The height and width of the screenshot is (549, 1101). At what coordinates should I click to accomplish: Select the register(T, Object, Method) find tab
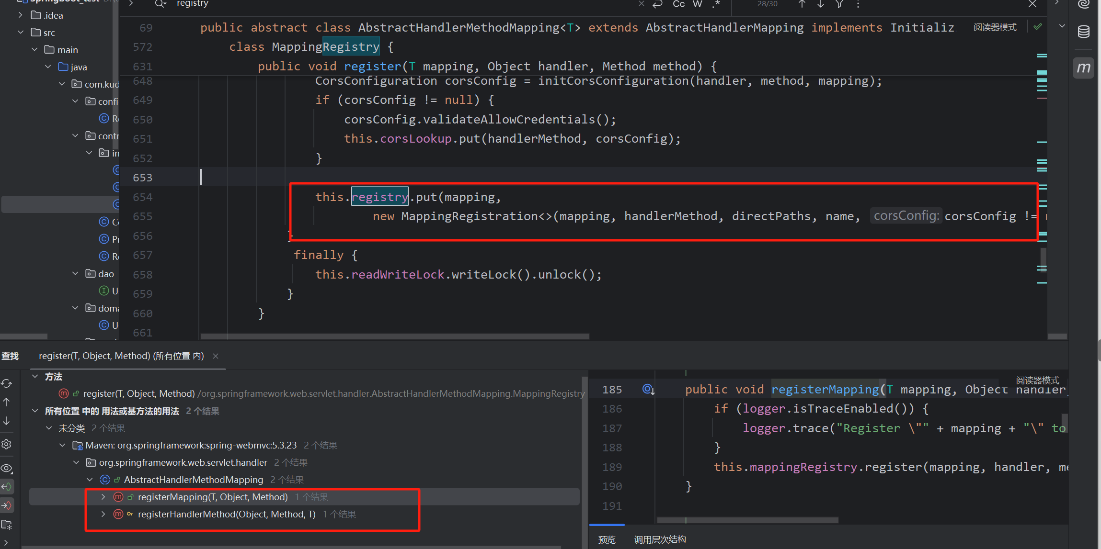pos(121,356)
